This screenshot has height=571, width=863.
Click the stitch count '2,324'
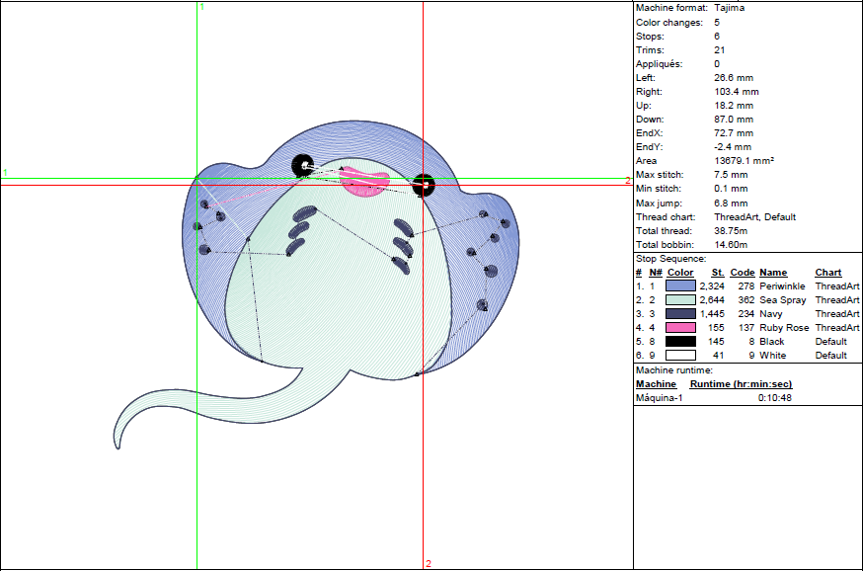tap(712, 285)
